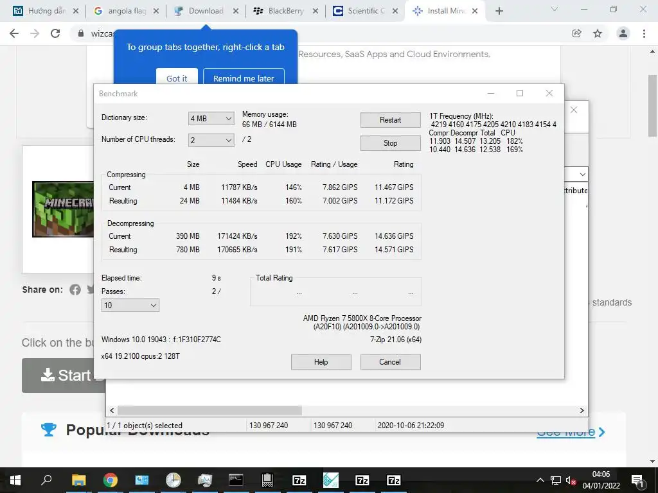Click the right arrow of the 7-Zip scrollbar
The width and height of the screenshot is (658, 493).
pyautogui.click(x=582, y=410)
